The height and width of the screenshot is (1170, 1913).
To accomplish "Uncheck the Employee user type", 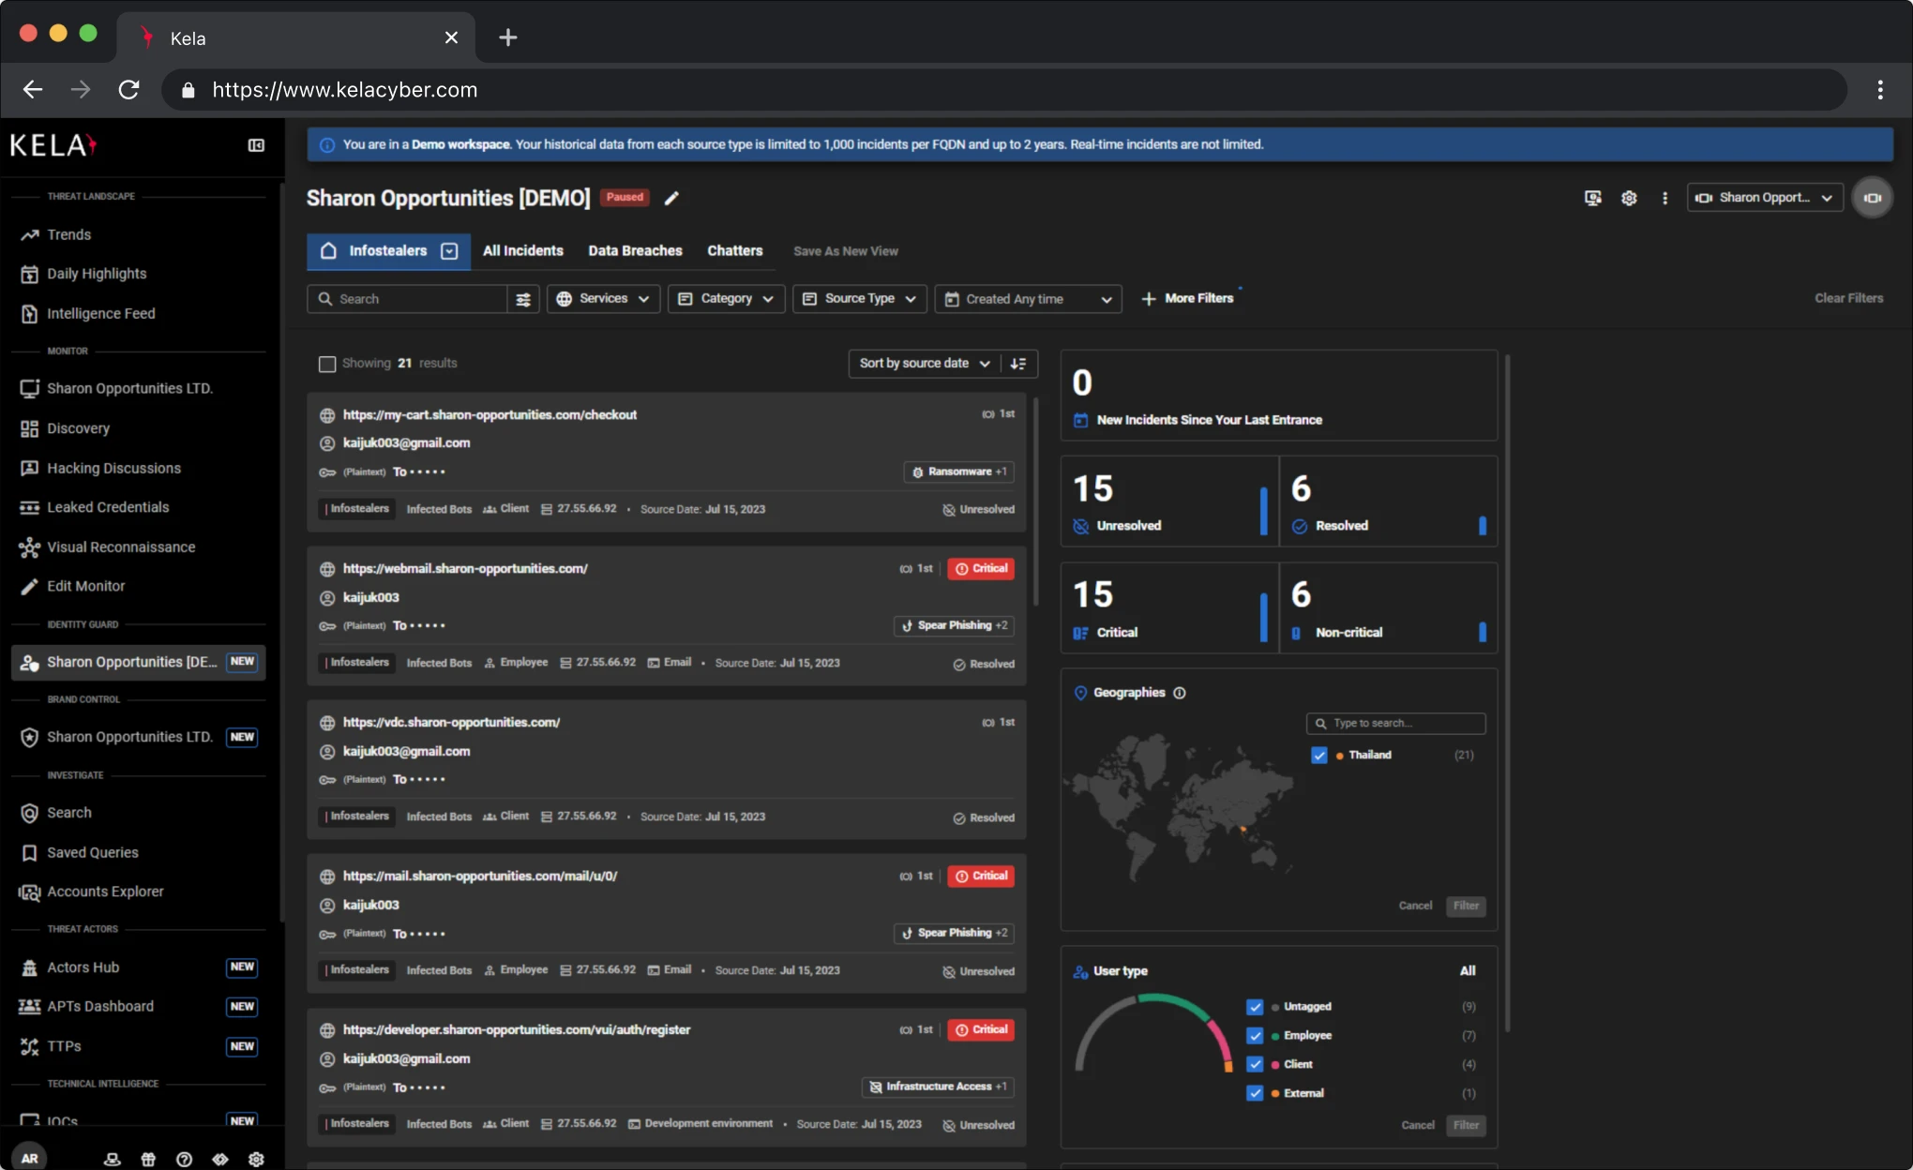I will 1255,1036.
